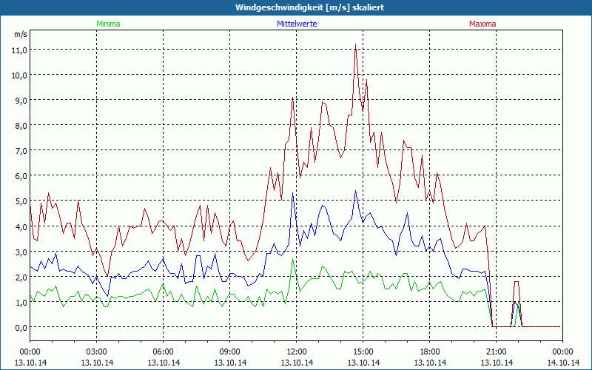Click the 11,0 y-axis value

pyautogui.click(x=21, y=50)
